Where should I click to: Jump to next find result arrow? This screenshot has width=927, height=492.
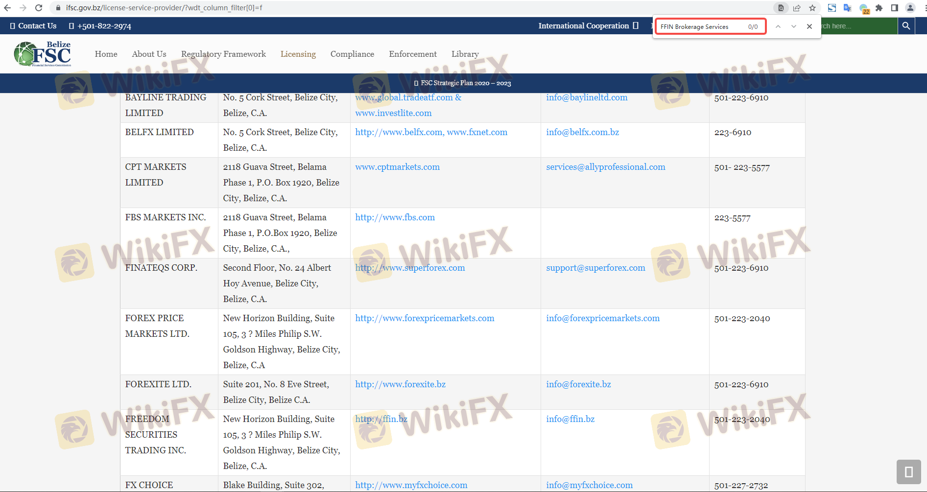coord(794,26)
